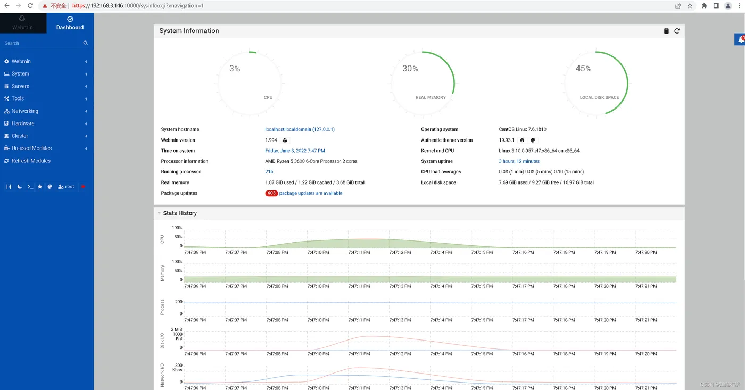Open the localhost.localdomain hostname link
Viewport: 745px width, 390px height.
300,129
